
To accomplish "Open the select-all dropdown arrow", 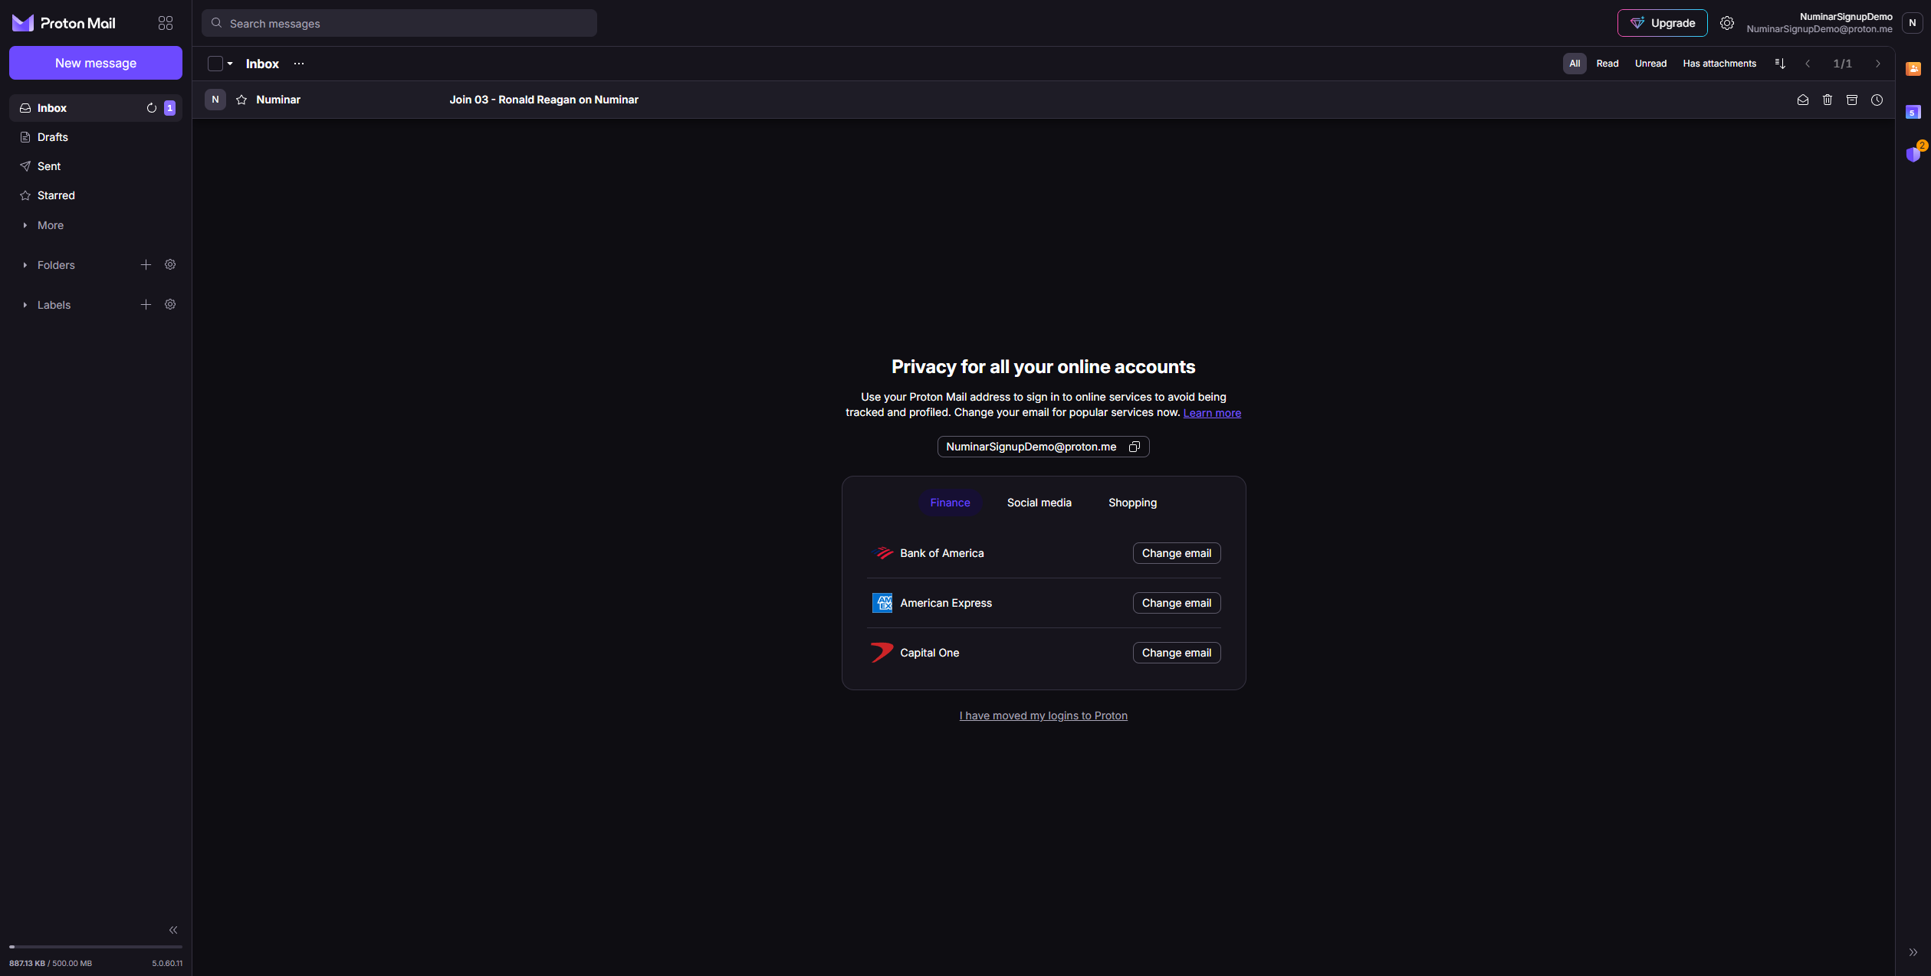I will click(x=230, y=64).
